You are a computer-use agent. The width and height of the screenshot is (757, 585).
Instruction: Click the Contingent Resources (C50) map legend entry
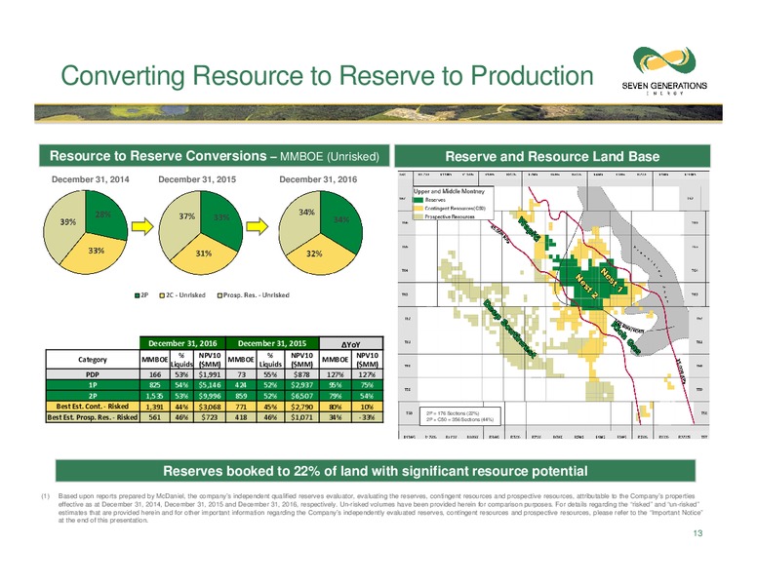tap(450, 209)
